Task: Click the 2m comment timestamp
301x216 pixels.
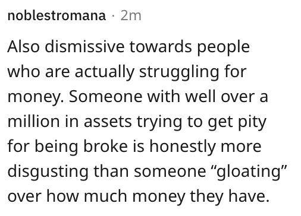Action: click(x=131, y=15)
